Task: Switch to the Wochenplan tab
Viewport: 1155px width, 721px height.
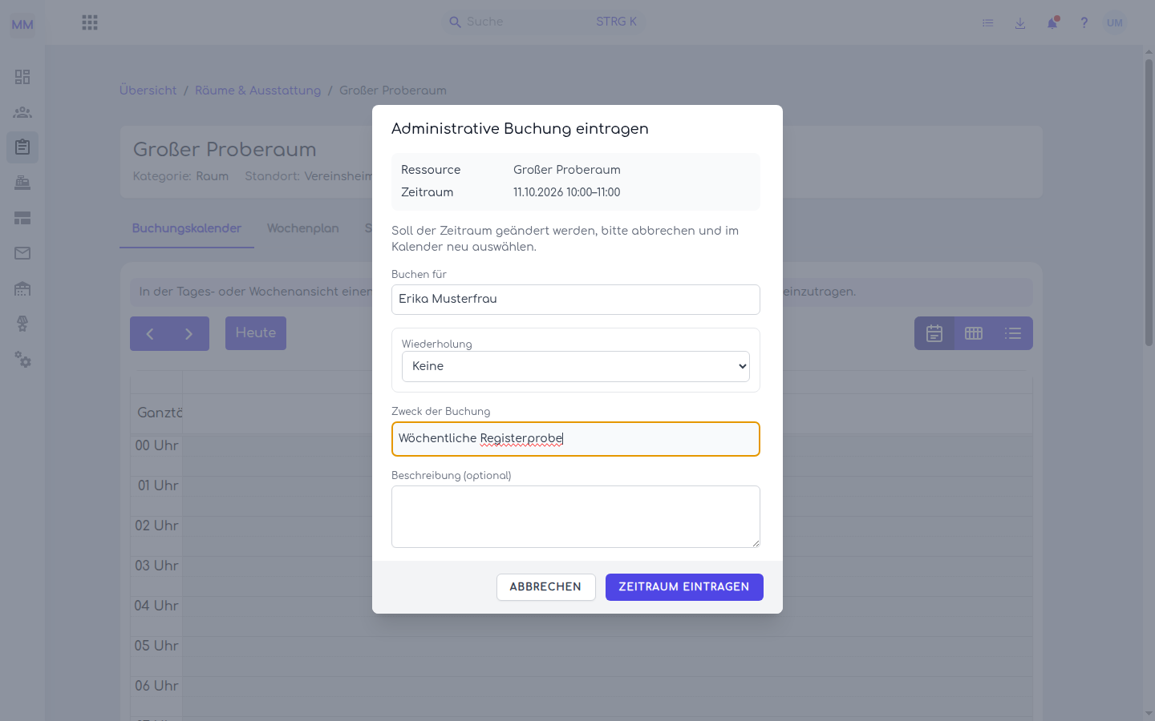Action: point(303,228)
